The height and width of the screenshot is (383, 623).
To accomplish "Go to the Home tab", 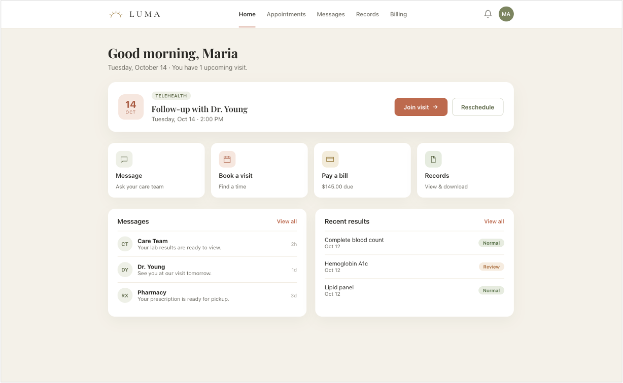I will [x=247, y=14].
